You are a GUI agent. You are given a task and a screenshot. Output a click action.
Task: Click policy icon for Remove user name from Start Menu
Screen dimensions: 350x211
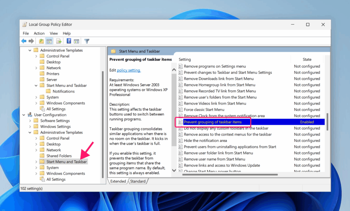point(180,159)
